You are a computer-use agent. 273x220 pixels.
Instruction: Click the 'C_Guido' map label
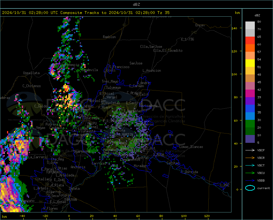tap(41, 106)
